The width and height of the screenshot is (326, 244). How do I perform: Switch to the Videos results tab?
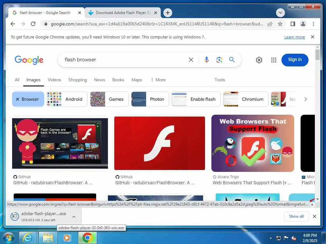(54, 80)
